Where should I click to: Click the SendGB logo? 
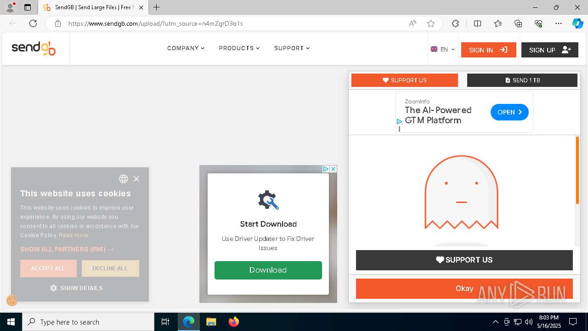tap(34, 48)
